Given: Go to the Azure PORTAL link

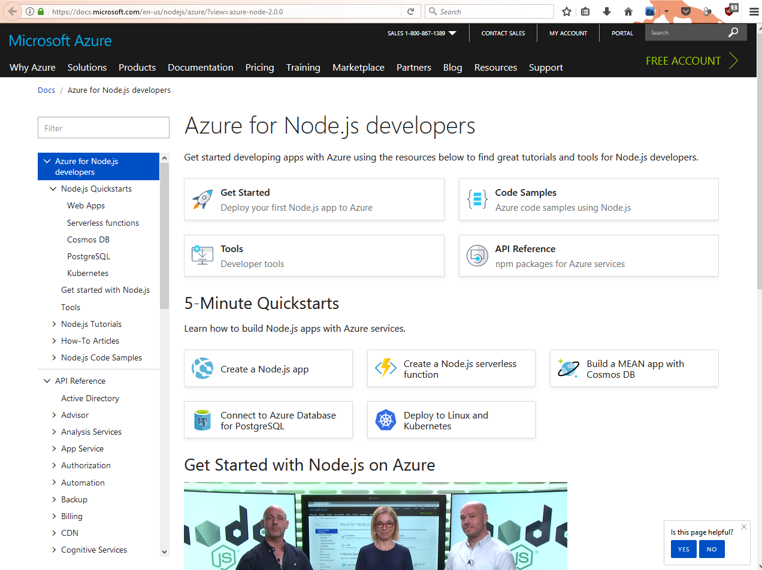Looking at the screenshot, I should pyautogui.click(x=622, y=34).
